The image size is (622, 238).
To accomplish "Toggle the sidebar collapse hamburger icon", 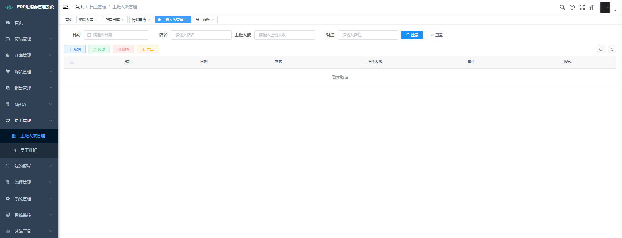I will click(66, 7).
